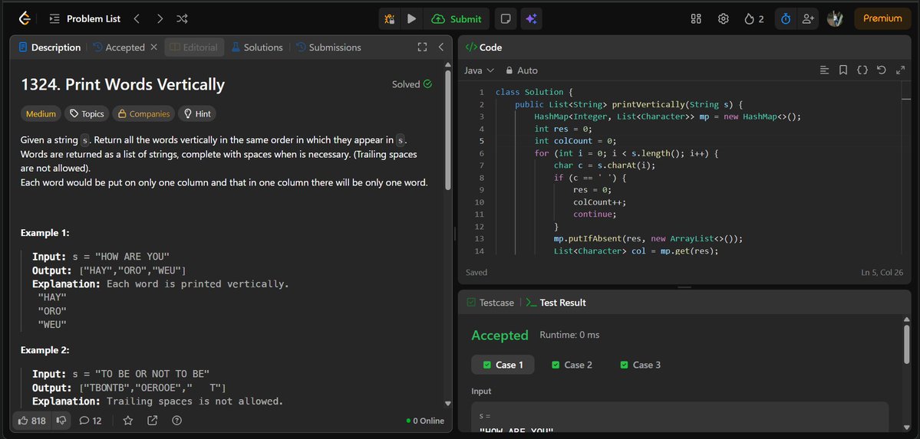This screenshot has height=439, width=920.
Task: Maximize the description panel
Action: tap(422, 48)
